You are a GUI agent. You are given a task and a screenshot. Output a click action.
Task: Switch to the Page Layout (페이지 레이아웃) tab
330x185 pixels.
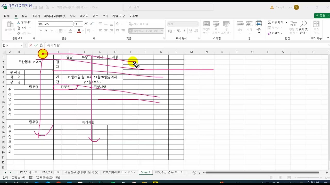[55, 16]
